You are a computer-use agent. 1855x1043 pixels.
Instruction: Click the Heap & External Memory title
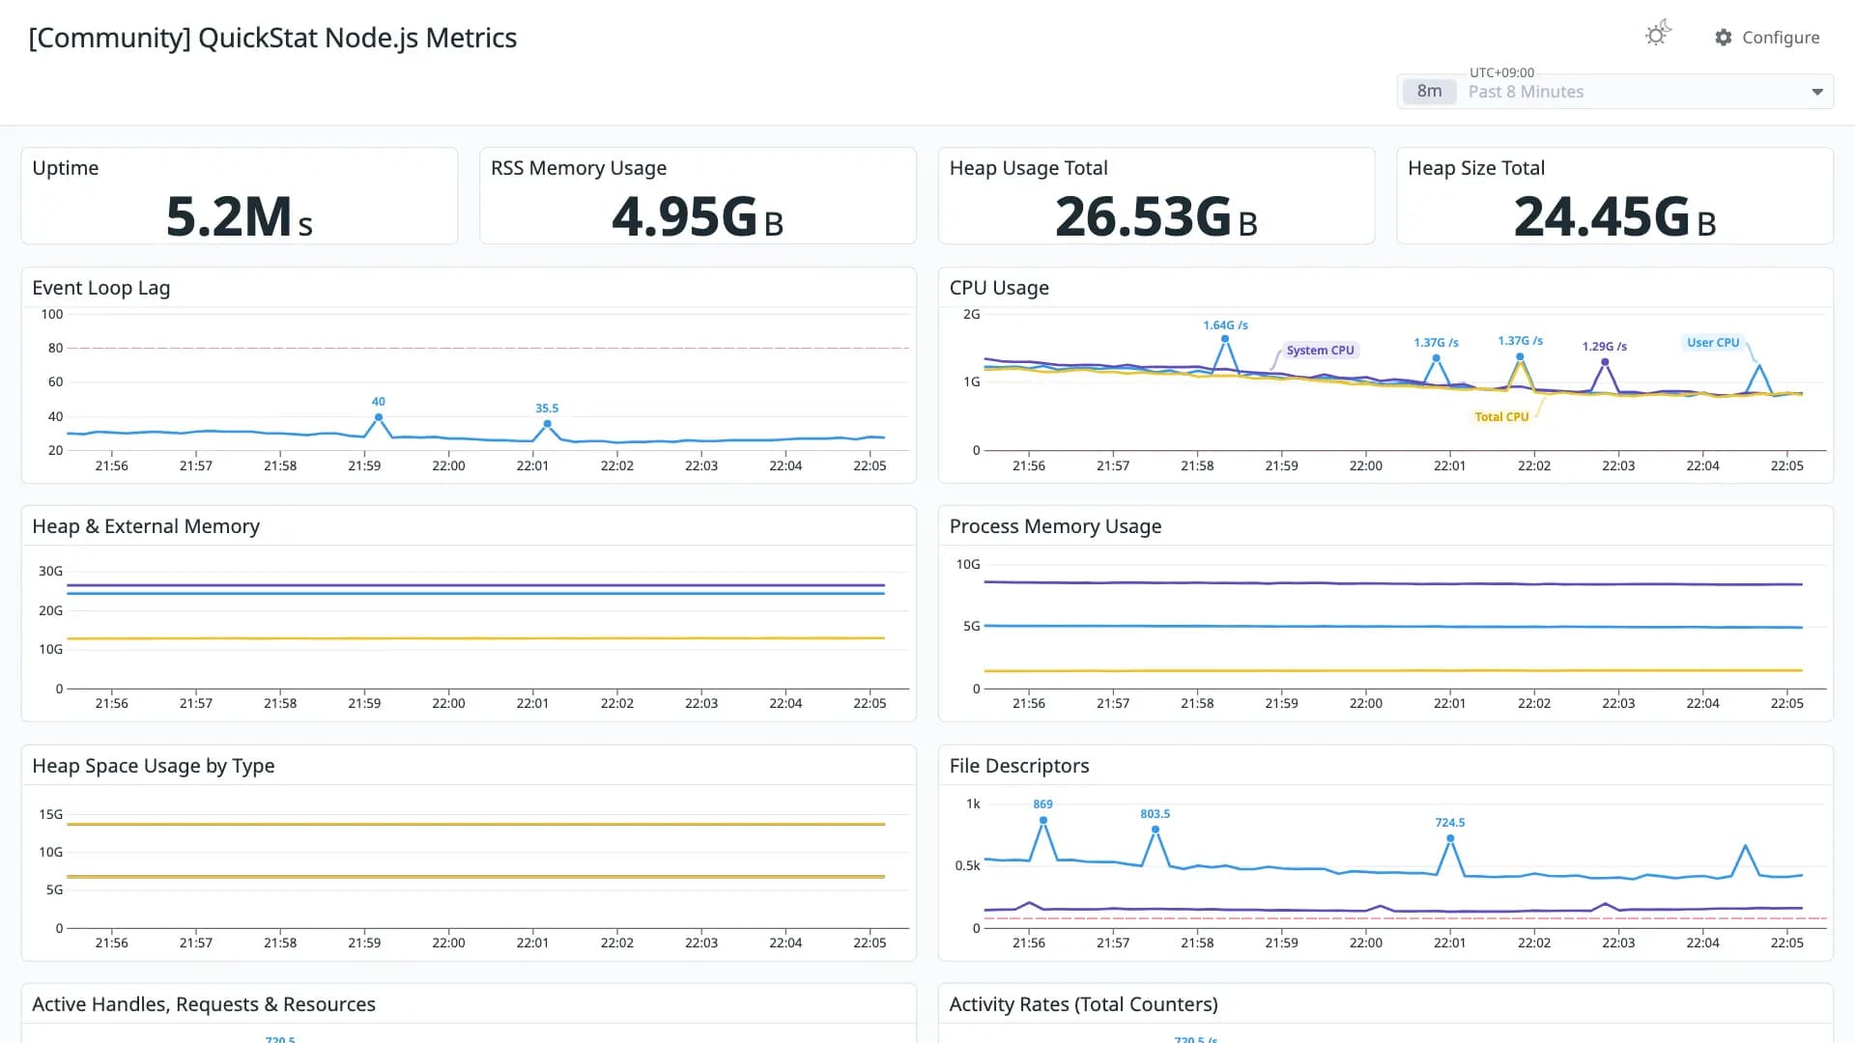pyautogui.click(x=146, y=526)
